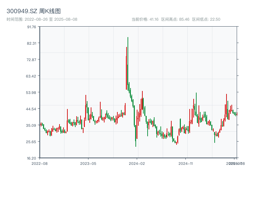
Task: Click the tallest green candlestick peaking near 85
Action: (x=128, y=64)
